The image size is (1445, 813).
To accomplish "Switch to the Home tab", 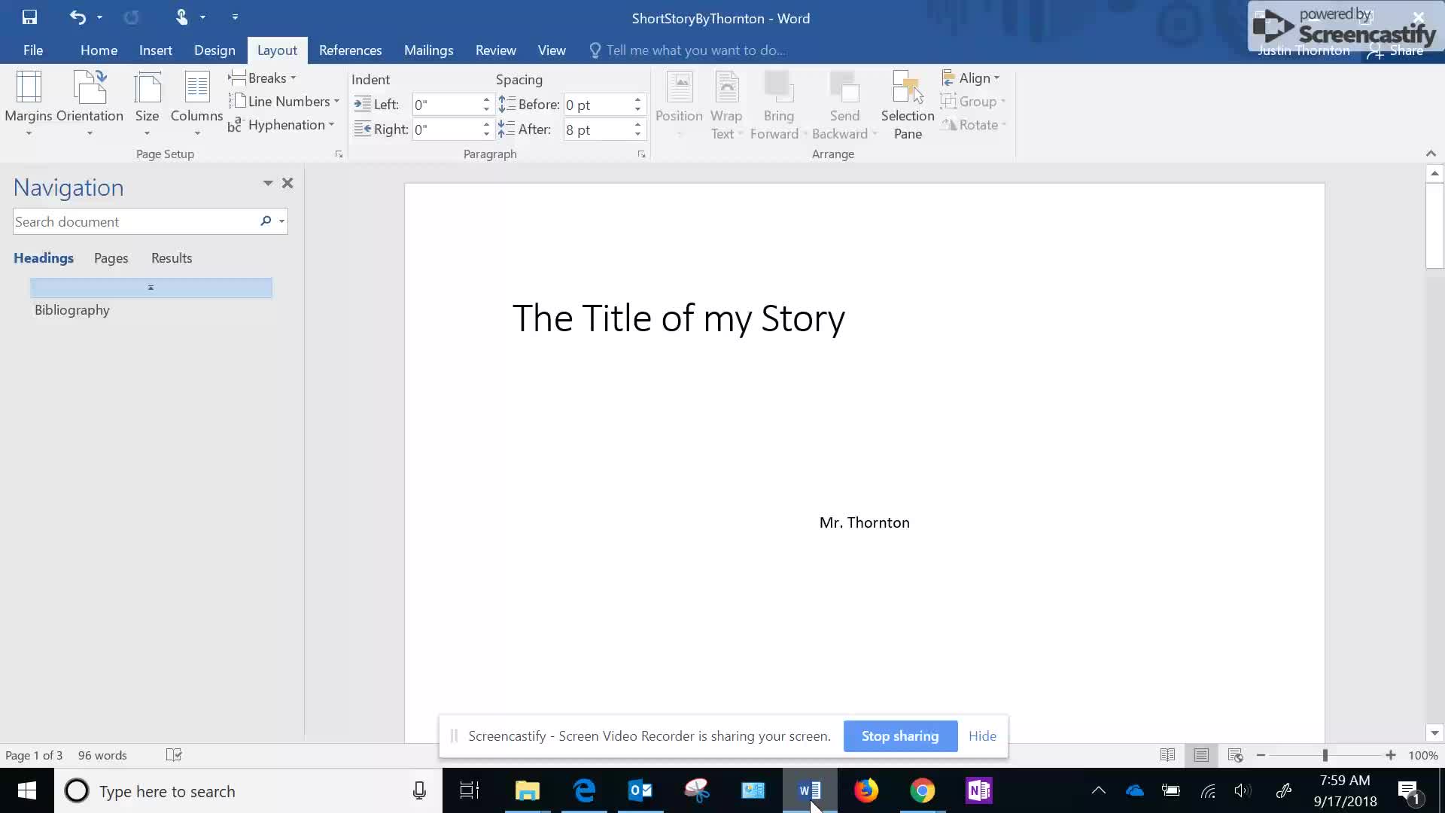I will (x=99, y=50).
